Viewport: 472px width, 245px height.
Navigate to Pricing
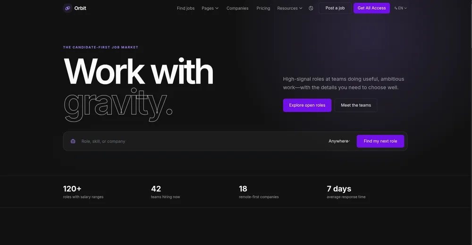[x=263, y=8]
